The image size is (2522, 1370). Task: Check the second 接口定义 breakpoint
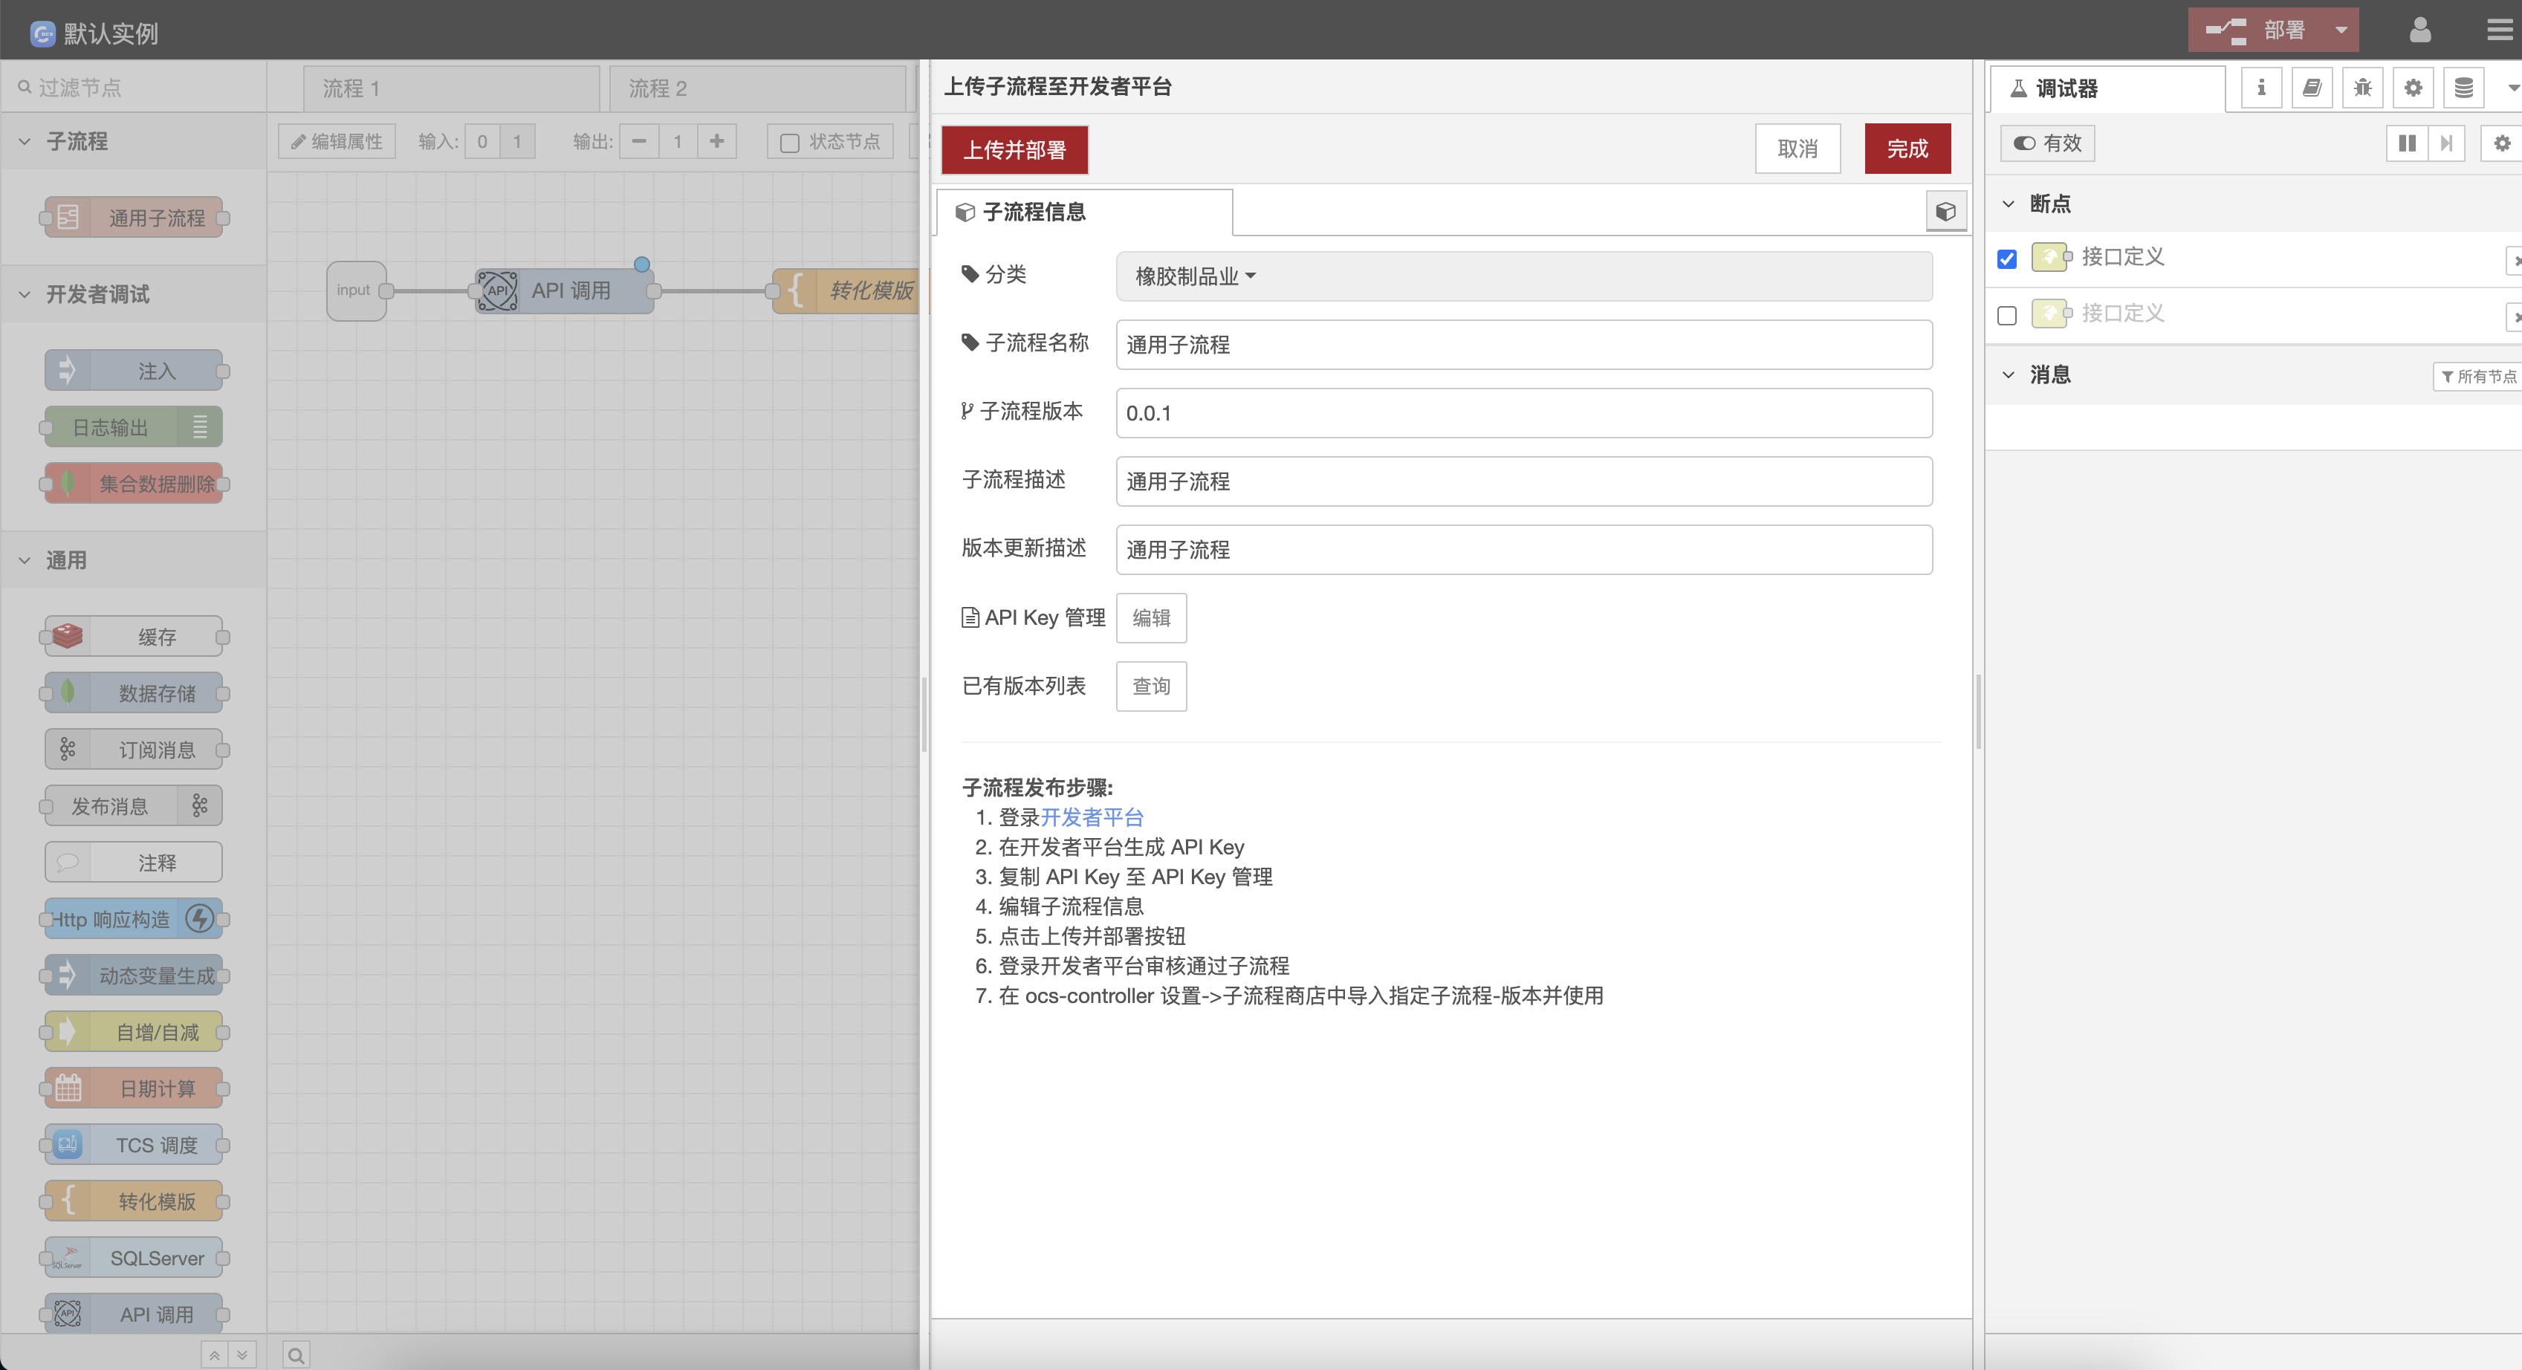(x=2007, y=315)
